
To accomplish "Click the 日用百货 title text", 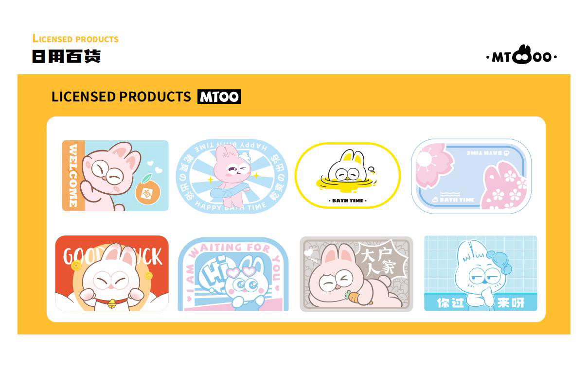I will point(66,56).
